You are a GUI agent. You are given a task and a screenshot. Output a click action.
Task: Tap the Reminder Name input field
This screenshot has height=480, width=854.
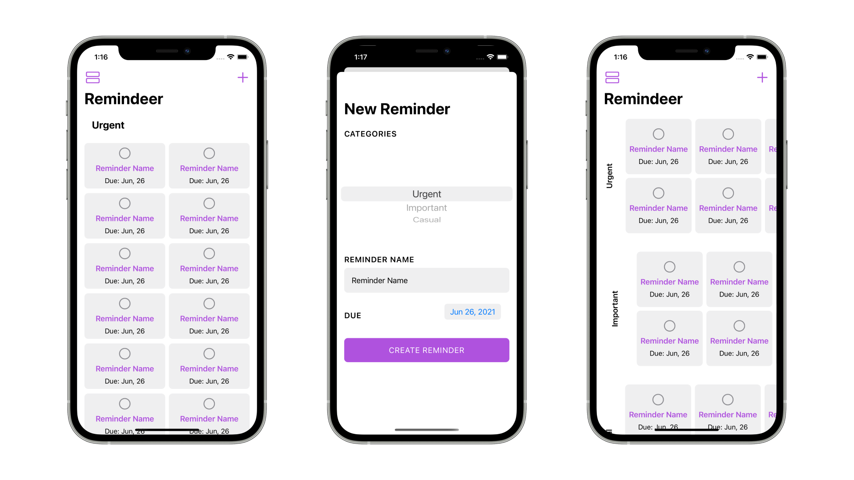(427, 280)
